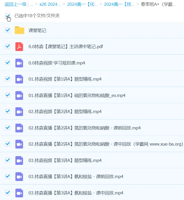The height and width of the screenshot is (200, 184).
Task: Click video icon for 学习规划课.mp4
Action: [x=19, y=63]
